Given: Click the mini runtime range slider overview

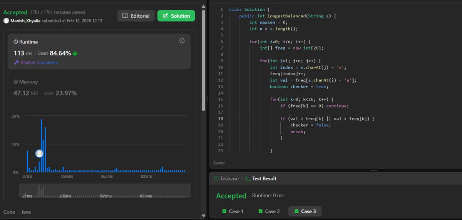Looking at the screenshot, I should [x=105, y=191].
